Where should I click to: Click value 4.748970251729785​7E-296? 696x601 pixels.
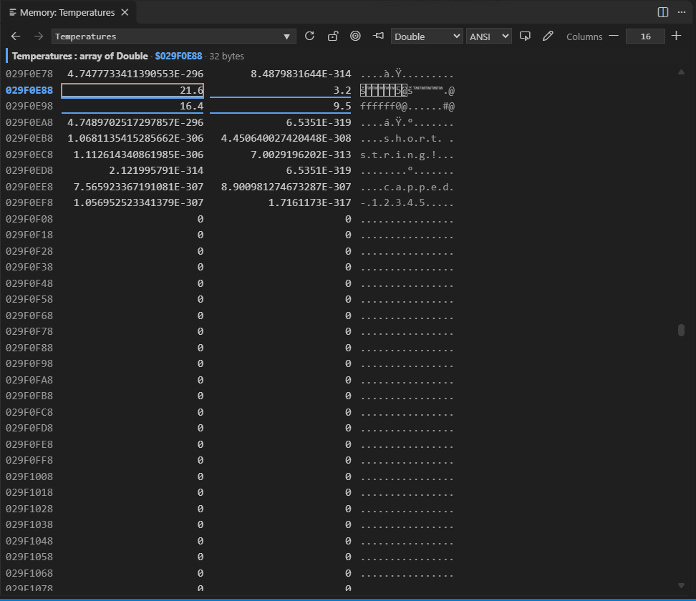(x=135, y=122)
